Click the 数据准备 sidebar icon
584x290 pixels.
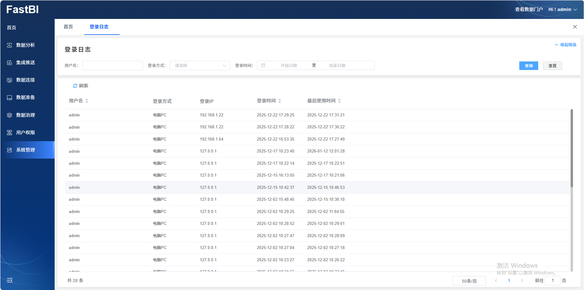click(9, 97)
